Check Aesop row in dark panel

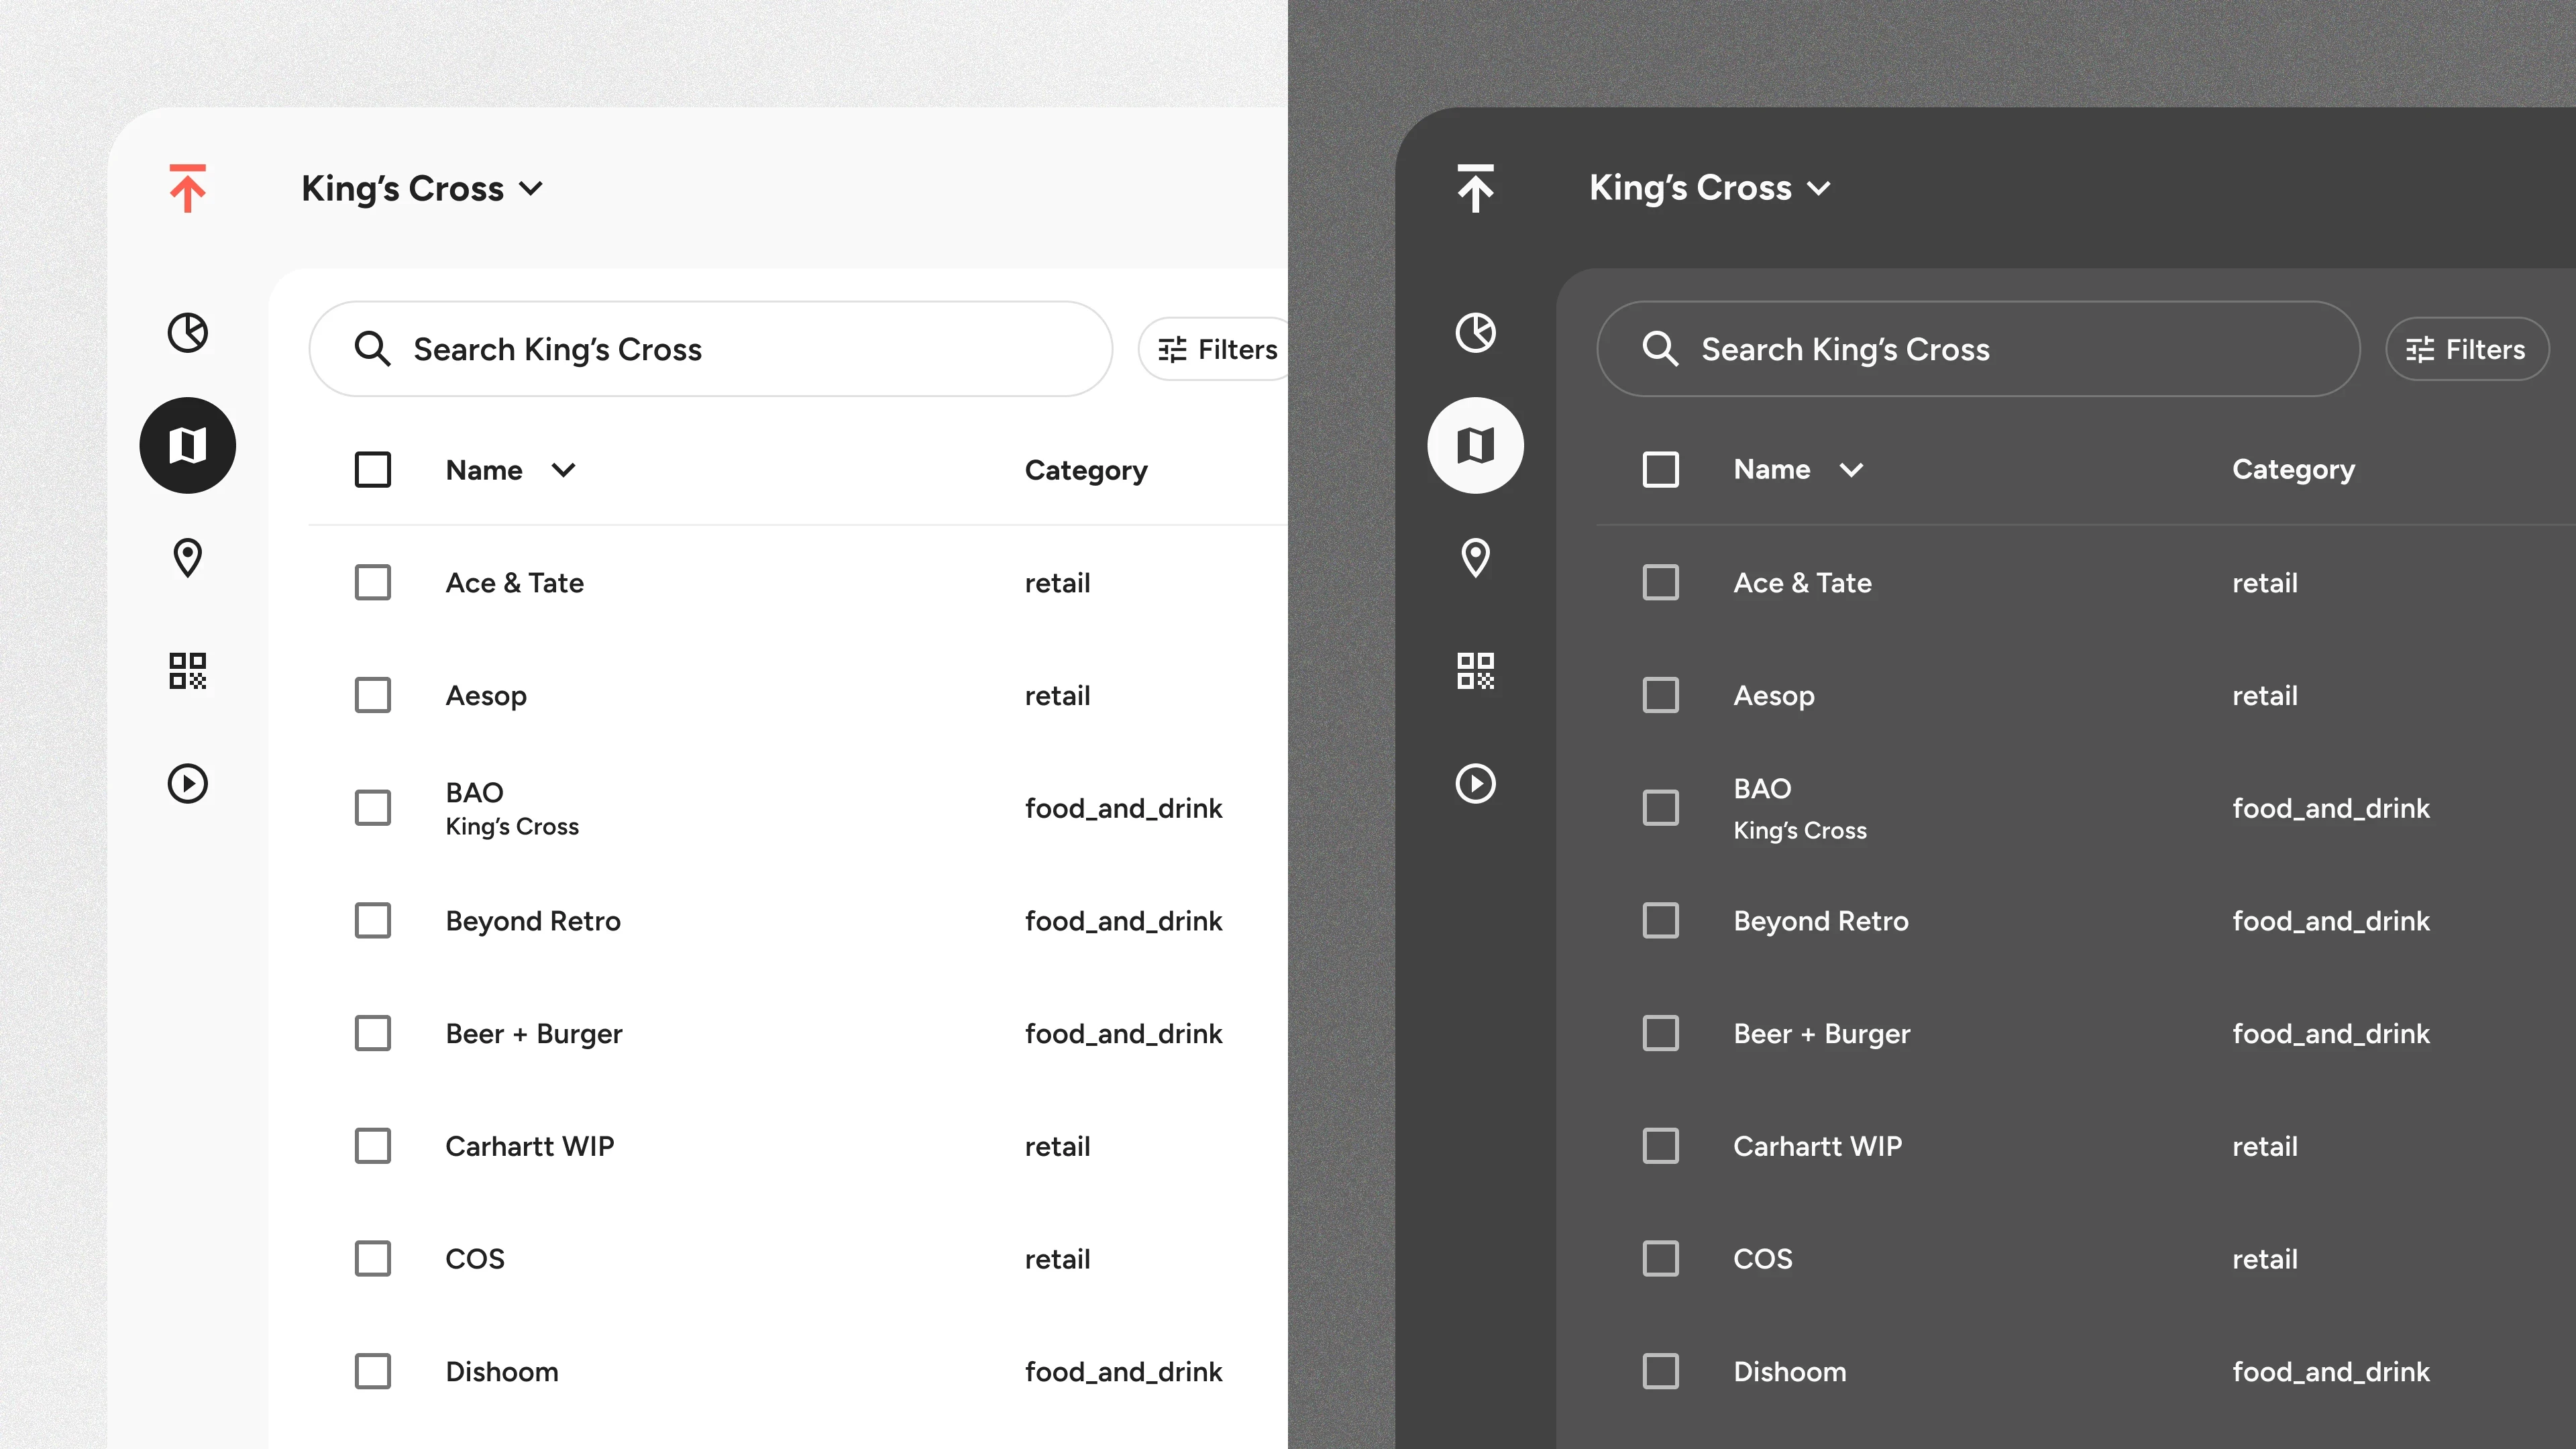(1661, 695)
